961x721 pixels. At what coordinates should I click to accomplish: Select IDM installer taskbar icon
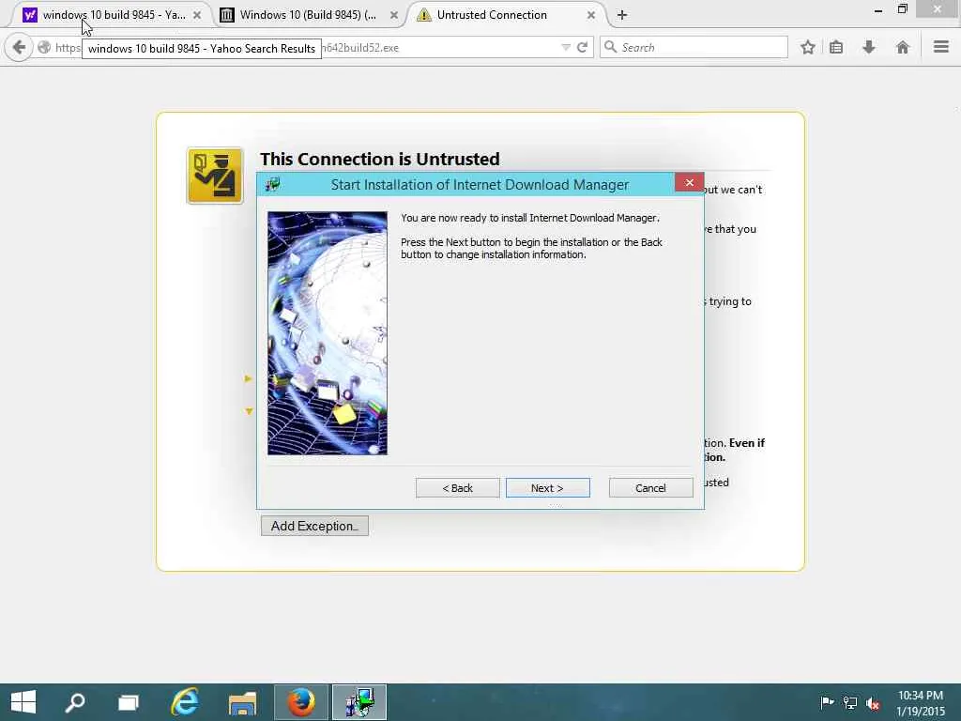click(x=359, y=702)
